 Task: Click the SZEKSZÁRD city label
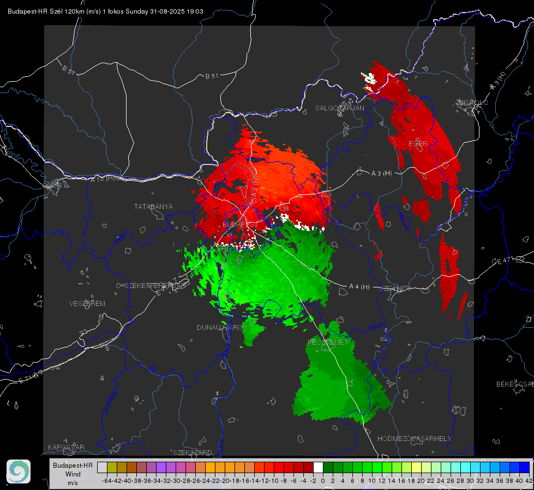(193, 452)
